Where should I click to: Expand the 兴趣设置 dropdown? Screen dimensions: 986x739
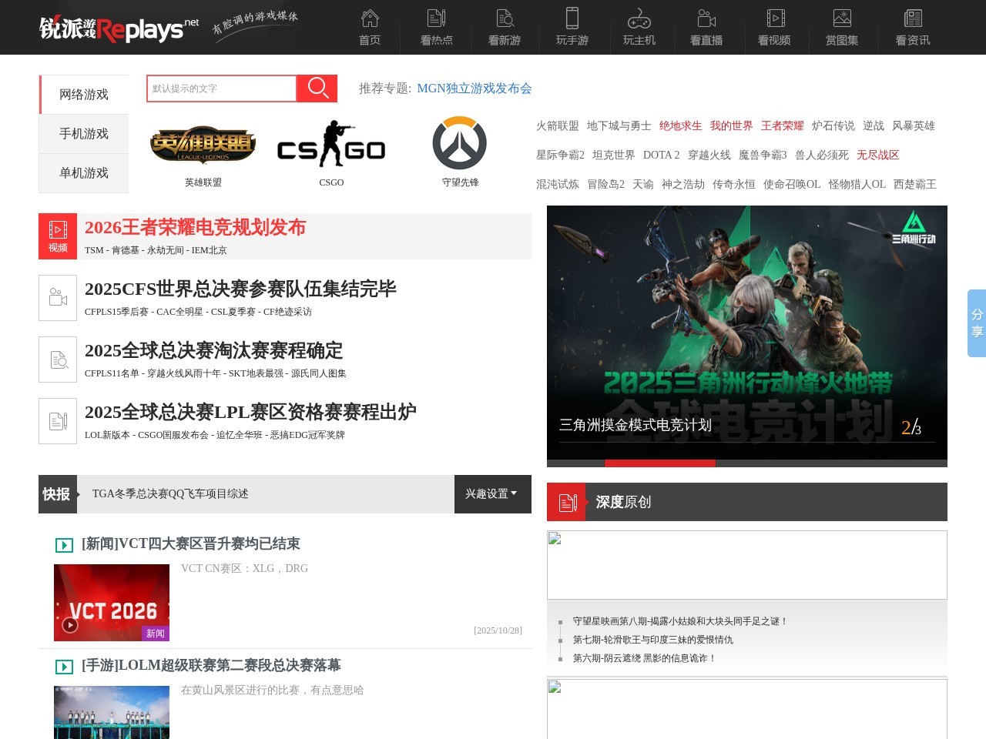click(x=492, y=494)
